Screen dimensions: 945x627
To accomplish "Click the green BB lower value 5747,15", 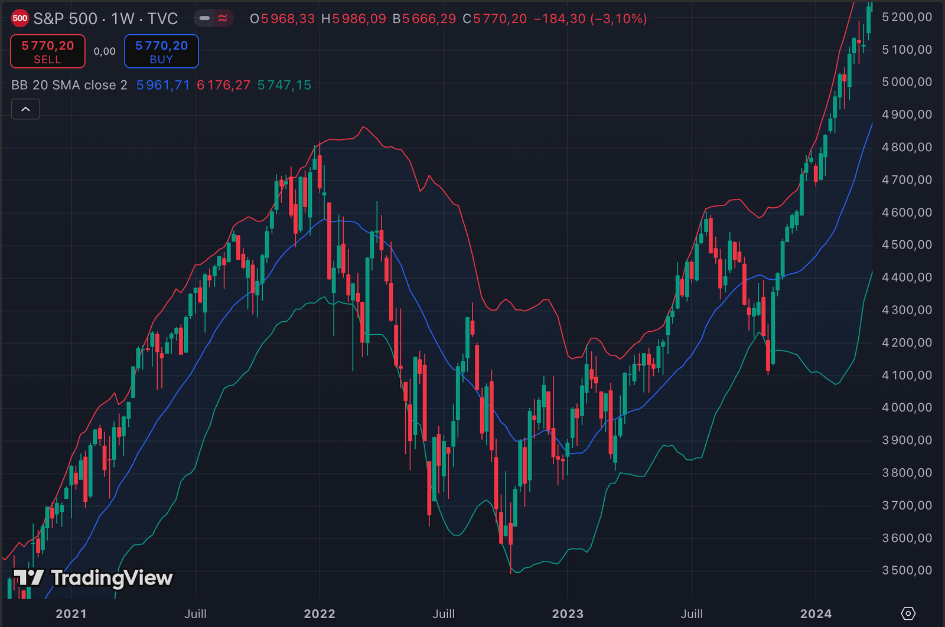I will (284, 85).
